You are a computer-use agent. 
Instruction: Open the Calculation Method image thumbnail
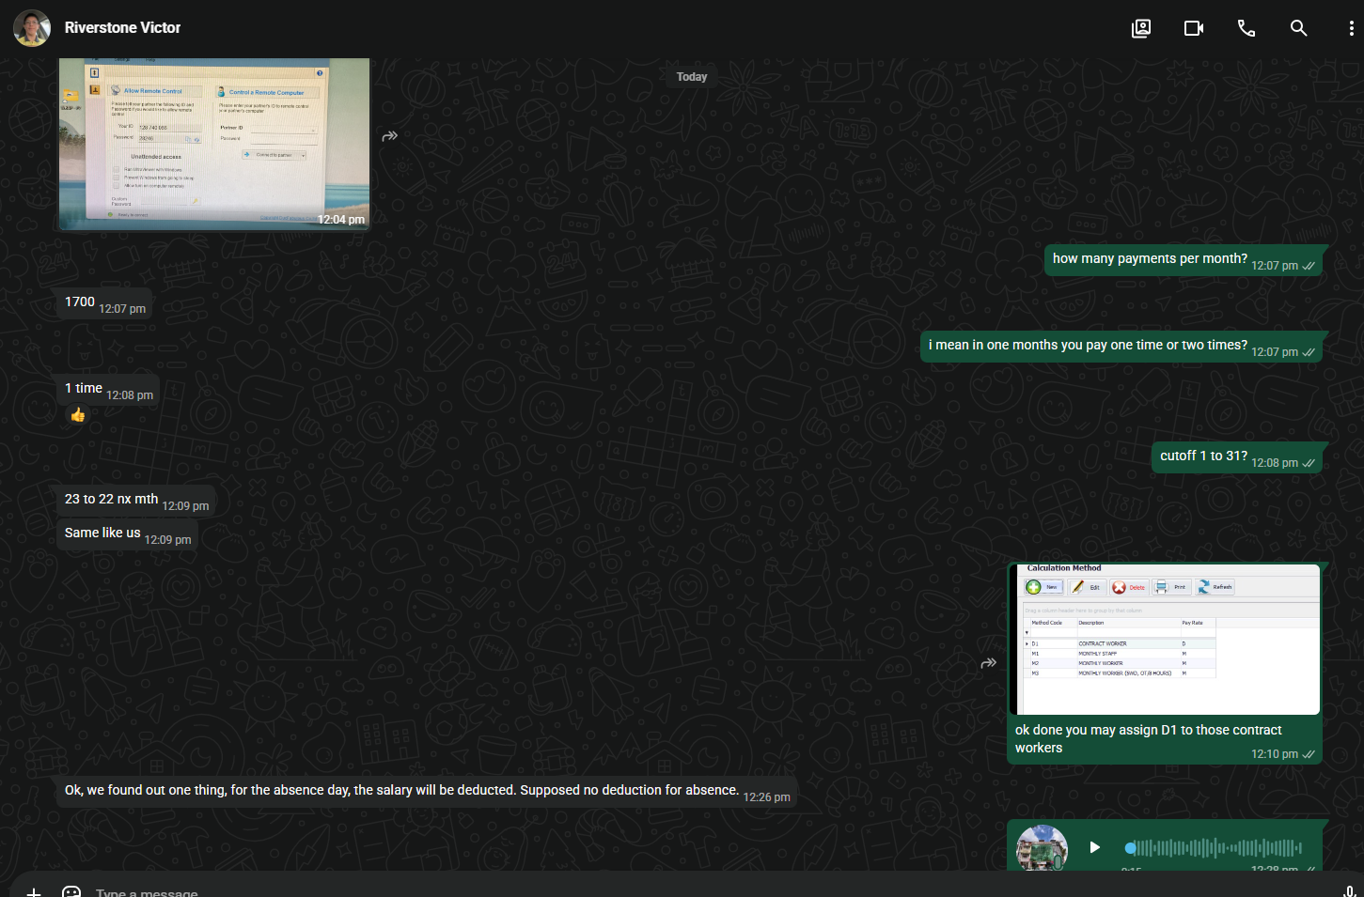tap(1165, 640)
